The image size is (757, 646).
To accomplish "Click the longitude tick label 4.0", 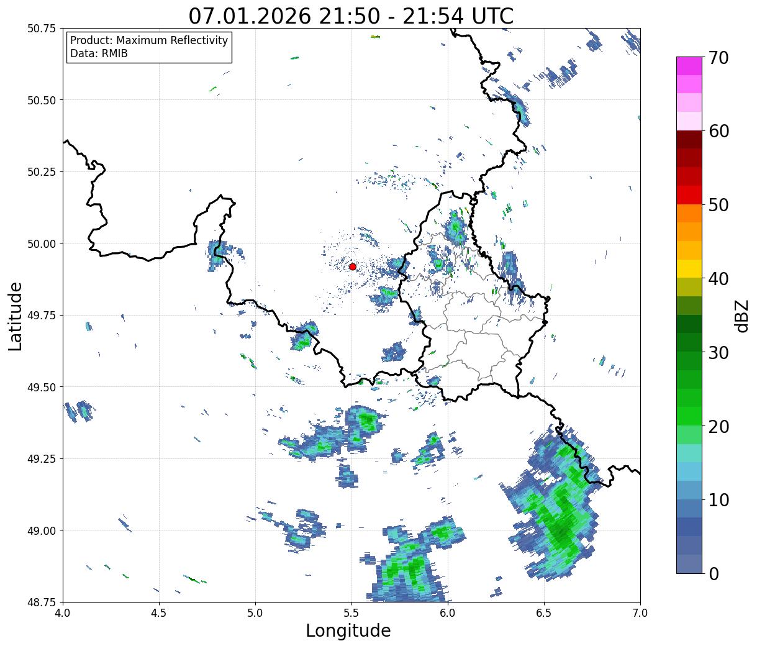I will click(x=63, y=613).
